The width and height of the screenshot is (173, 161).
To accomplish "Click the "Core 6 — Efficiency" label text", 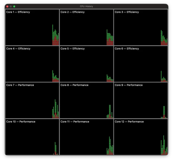I will 127,49.
